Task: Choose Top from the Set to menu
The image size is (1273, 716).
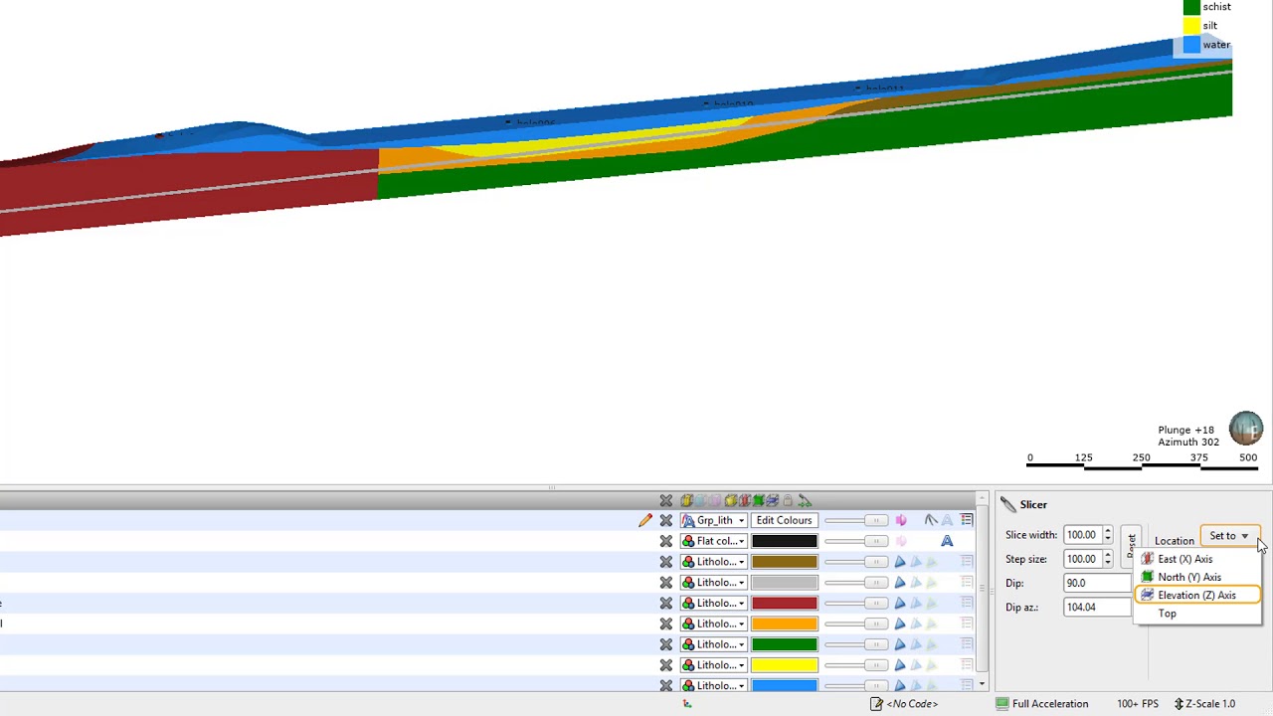Action: [x=1197, y=614]
